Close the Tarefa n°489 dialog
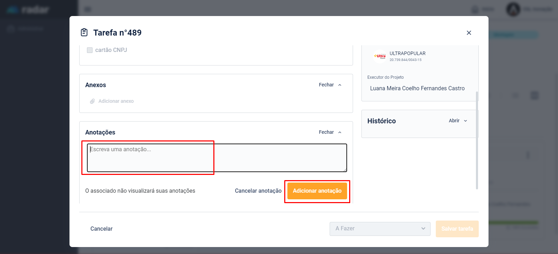The height and width of the screenshot is (254, 558). tap(469, 33)
